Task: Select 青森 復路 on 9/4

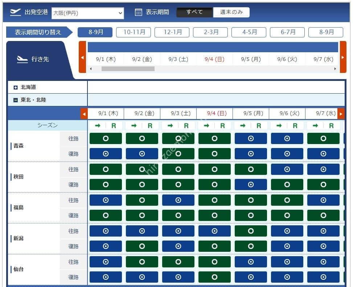Action: (x=214, y=154)
